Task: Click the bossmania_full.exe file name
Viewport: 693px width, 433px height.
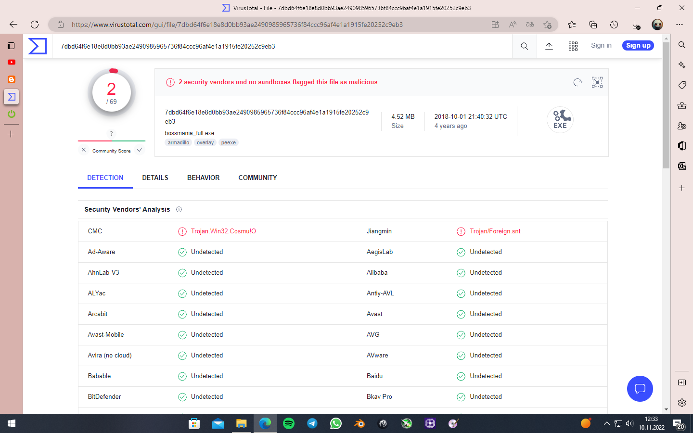Action: point(190,133)
